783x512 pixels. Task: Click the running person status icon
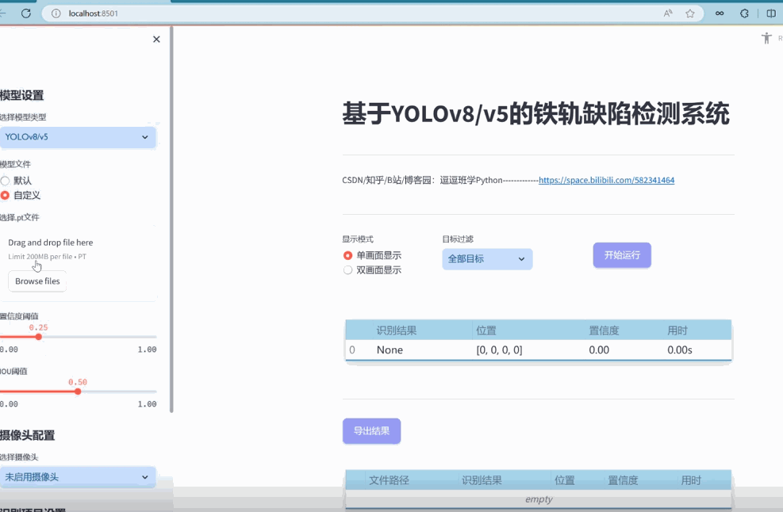[x=766, y=38]
